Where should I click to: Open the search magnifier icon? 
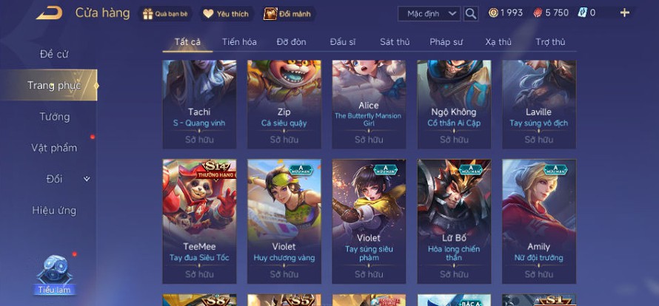471,13
